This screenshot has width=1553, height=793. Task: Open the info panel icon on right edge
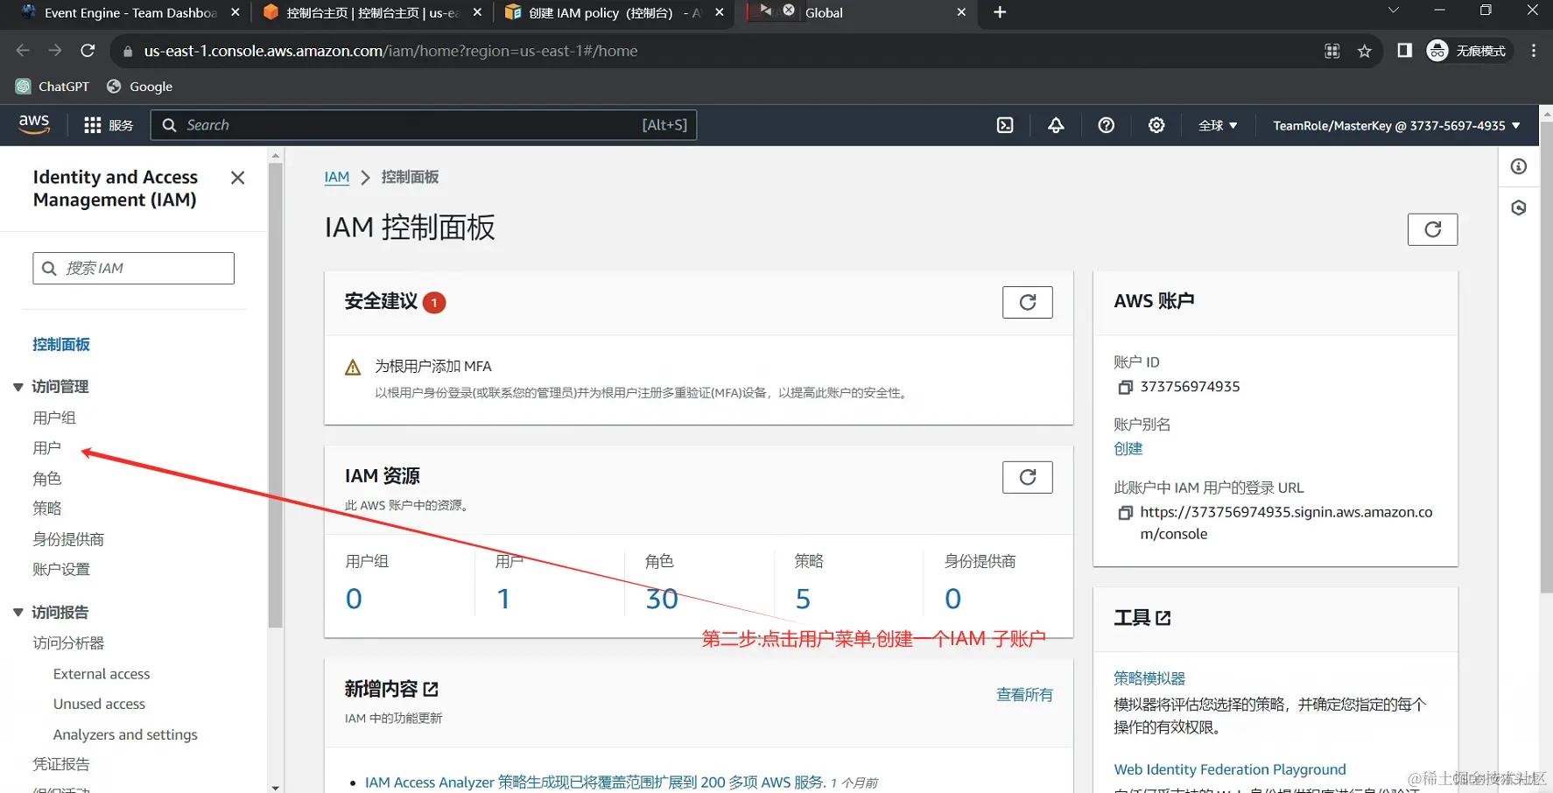pos(1519,166)
